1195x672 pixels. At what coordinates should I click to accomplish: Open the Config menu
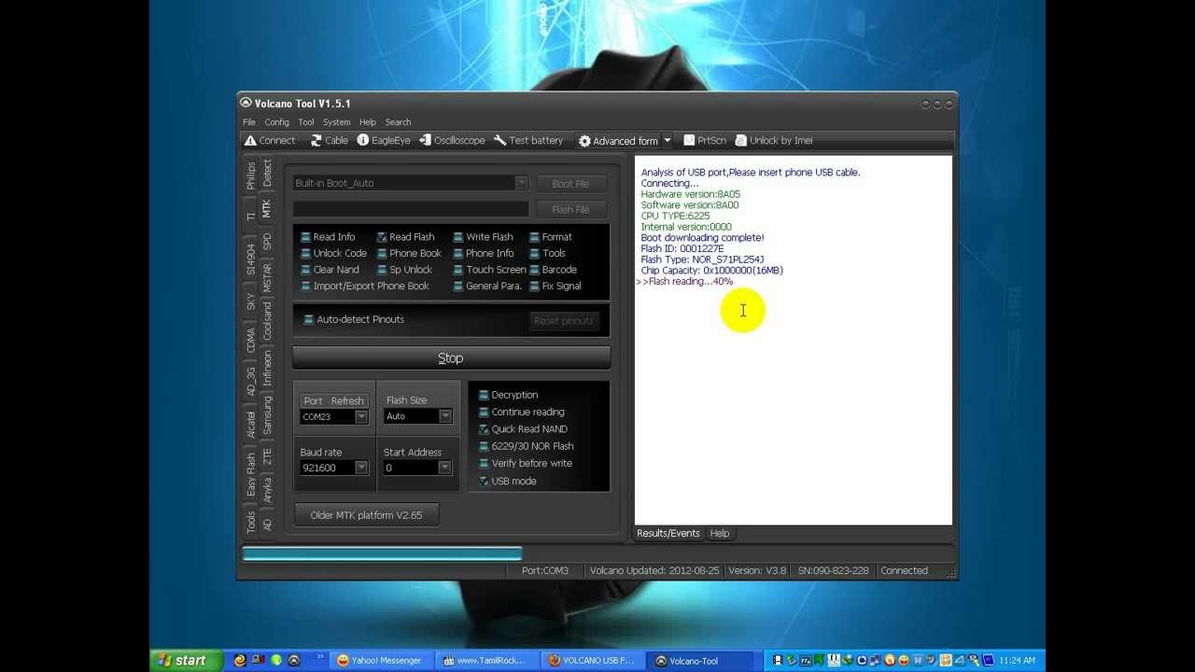tap(276, 122)
